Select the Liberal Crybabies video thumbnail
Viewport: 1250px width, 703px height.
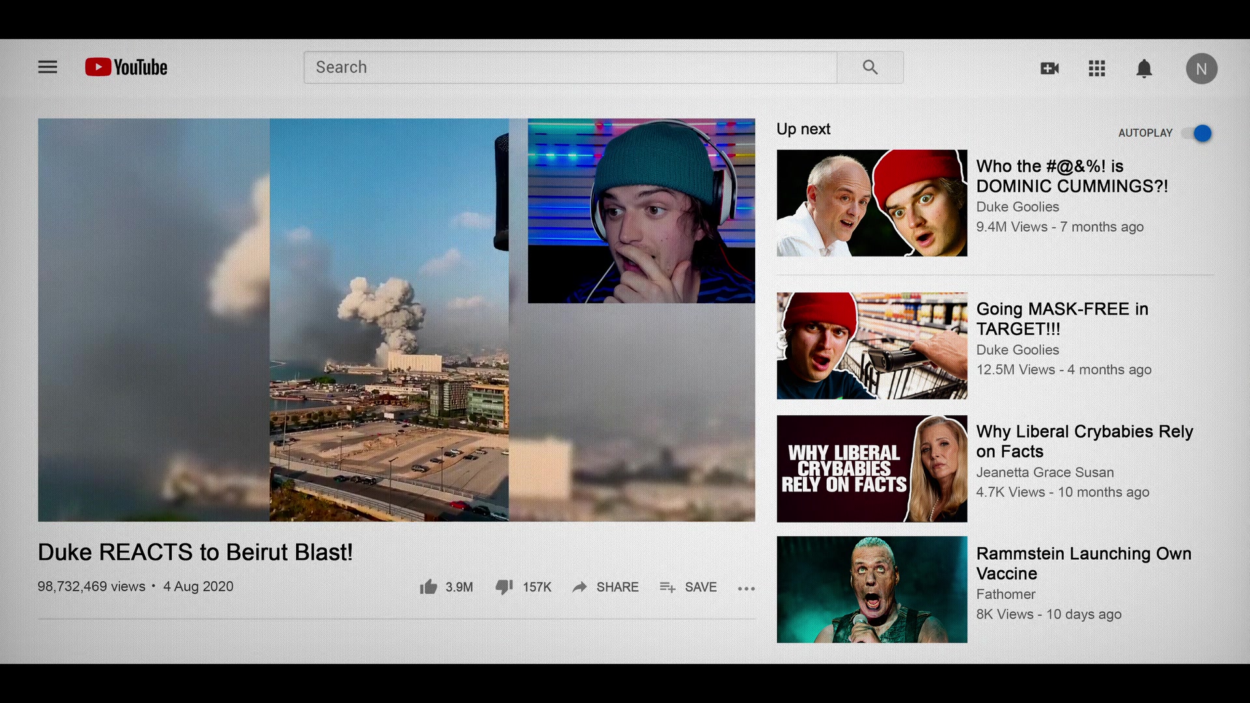pyautogui.click(x=872, y=469)
